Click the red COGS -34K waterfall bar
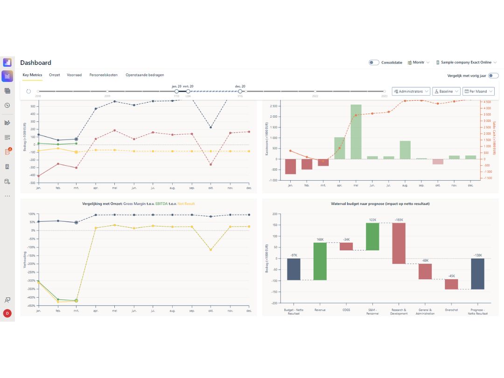 coord(346,246)
